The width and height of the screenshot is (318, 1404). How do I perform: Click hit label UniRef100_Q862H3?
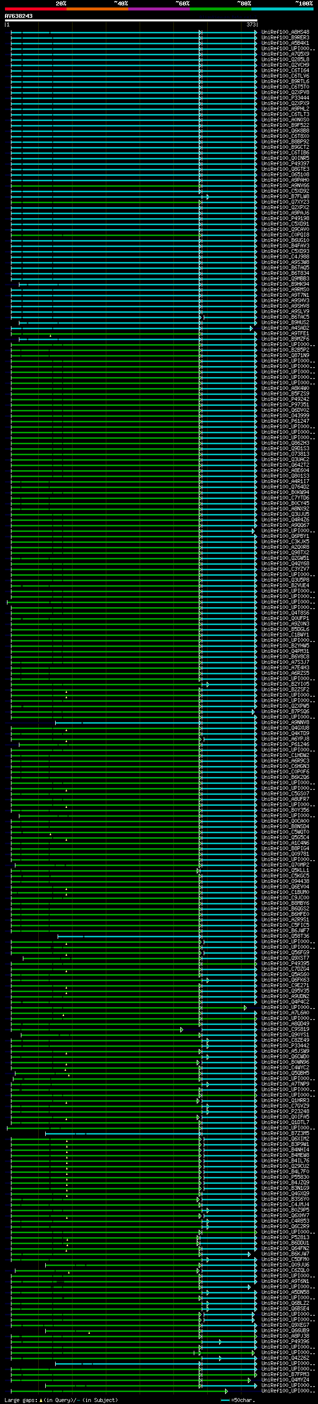(x=285, y=443)
